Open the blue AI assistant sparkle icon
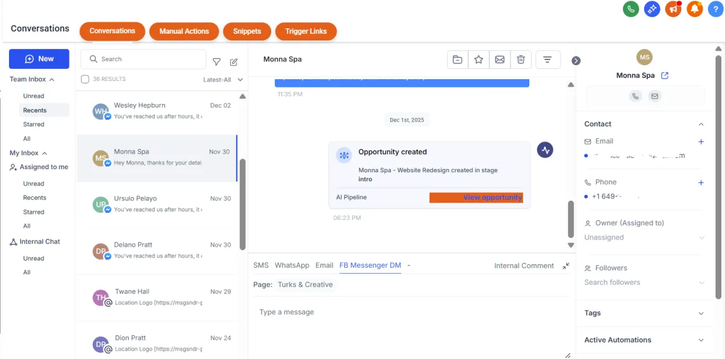Viewport: 725px width, 359px height. (x=652, y=9)
